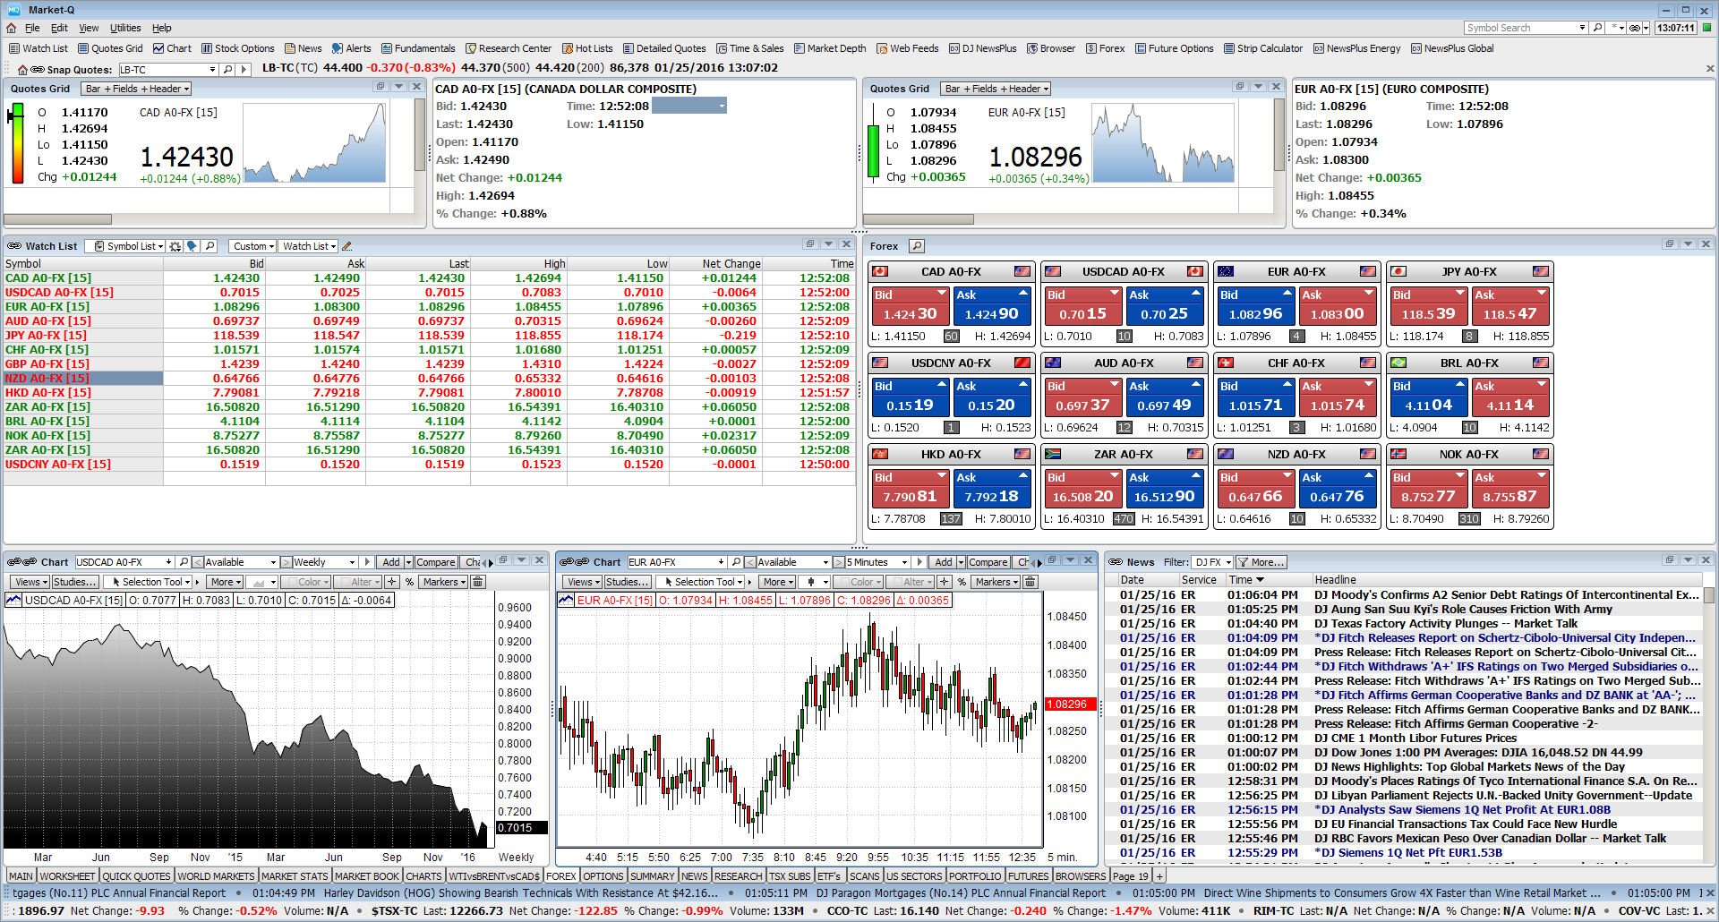This screenshot has height=922, width=1719.
Task: Click Compare on the EUR chart
Action: (988, 561)
